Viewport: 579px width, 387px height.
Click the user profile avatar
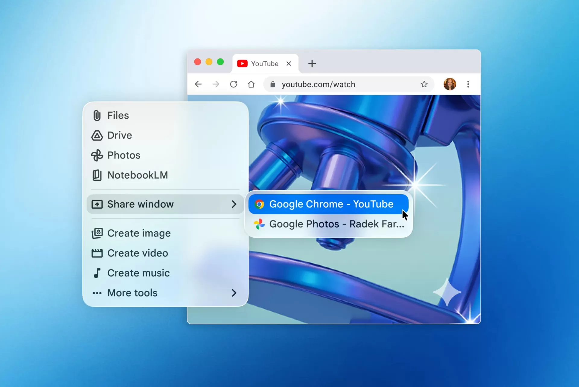click(x=450, y=84)
